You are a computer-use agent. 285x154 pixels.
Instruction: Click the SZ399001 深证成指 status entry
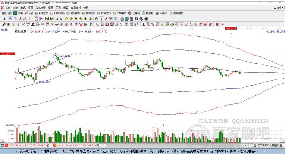268,145
